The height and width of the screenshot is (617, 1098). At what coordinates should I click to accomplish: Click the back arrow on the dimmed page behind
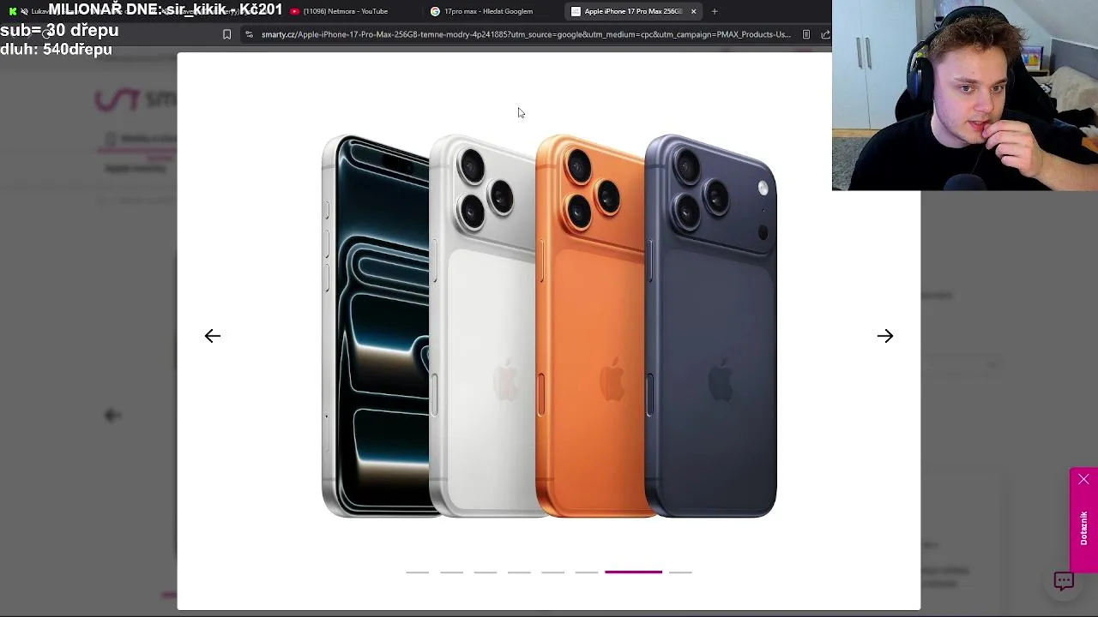coord(112,416)
